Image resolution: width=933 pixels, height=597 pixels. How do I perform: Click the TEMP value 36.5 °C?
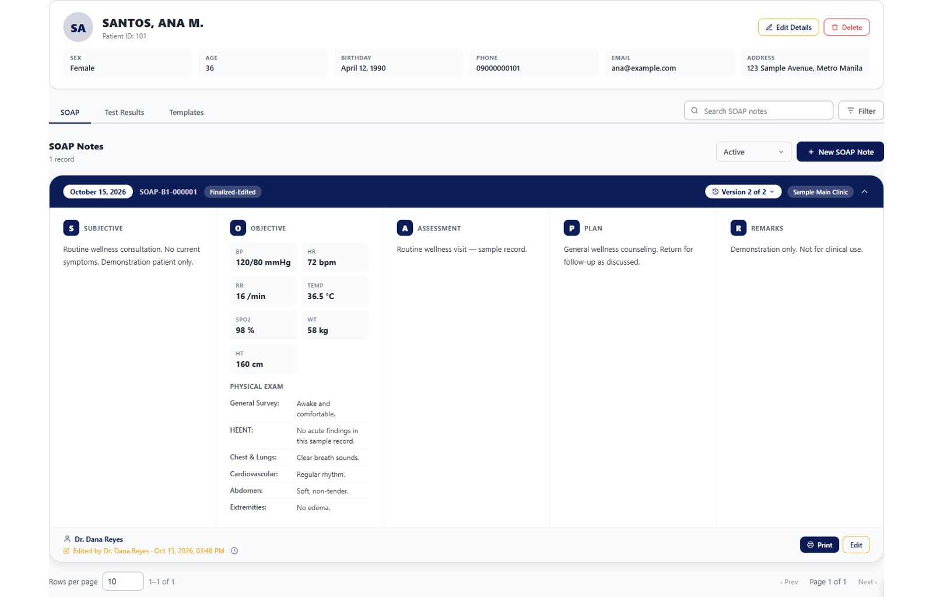pos(321,296)
